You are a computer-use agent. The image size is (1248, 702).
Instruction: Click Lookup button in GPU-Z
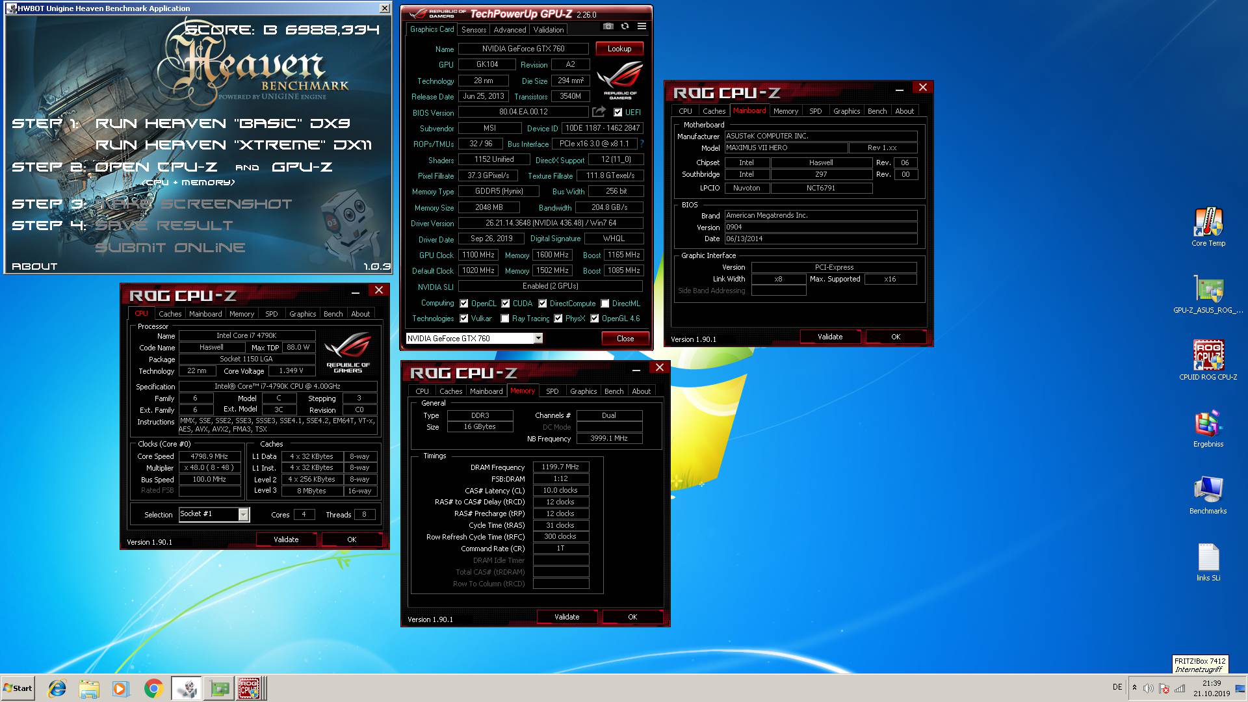click(619, 49)
